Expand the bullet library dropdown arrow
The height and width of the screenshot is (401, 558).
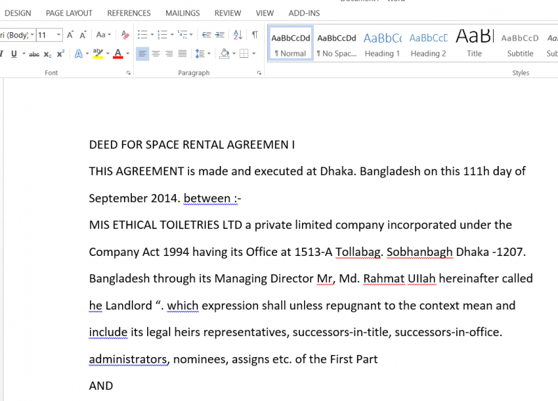(x=152, y=35)
